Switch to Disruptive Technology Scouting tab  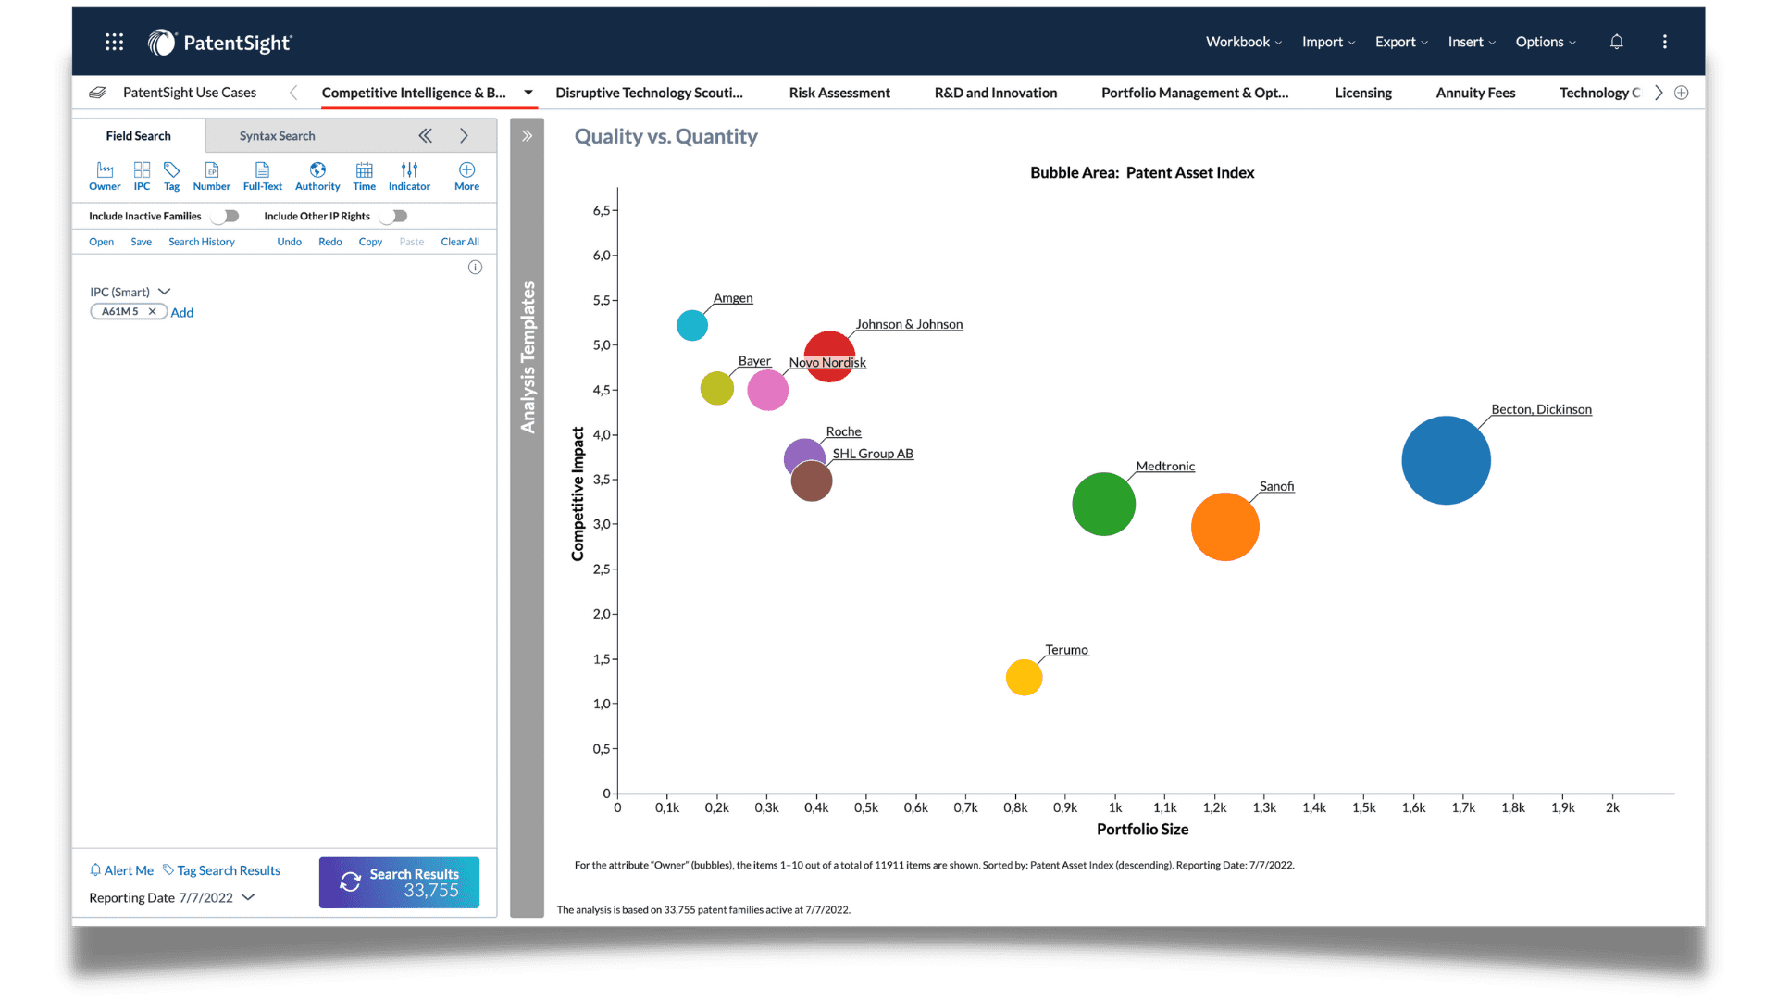point(649,93)
